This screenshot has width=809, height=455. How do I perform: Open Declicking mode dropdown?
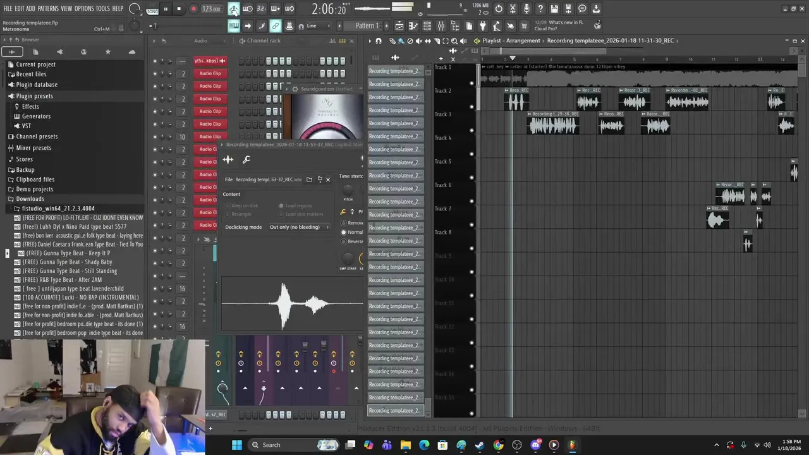point(300,227)
